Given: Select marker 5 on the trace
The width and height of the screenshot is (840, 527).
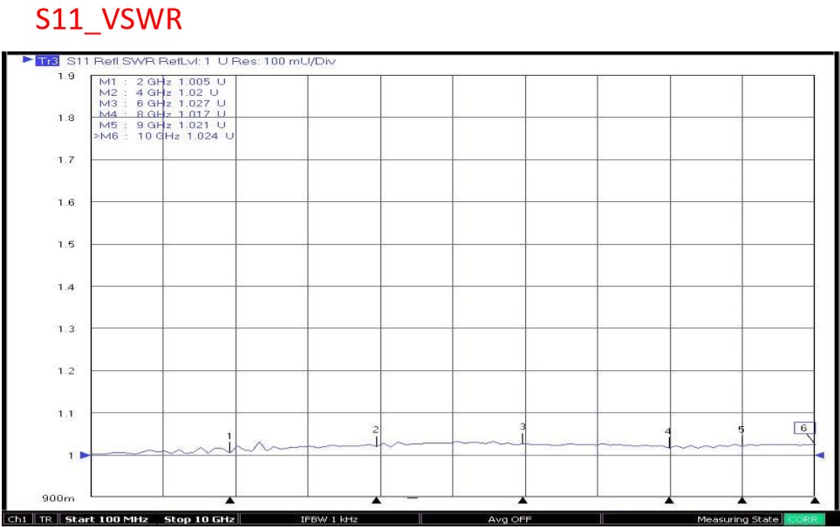Looking at the screenshot, I should pyautogui.click(x=741, y=430).
